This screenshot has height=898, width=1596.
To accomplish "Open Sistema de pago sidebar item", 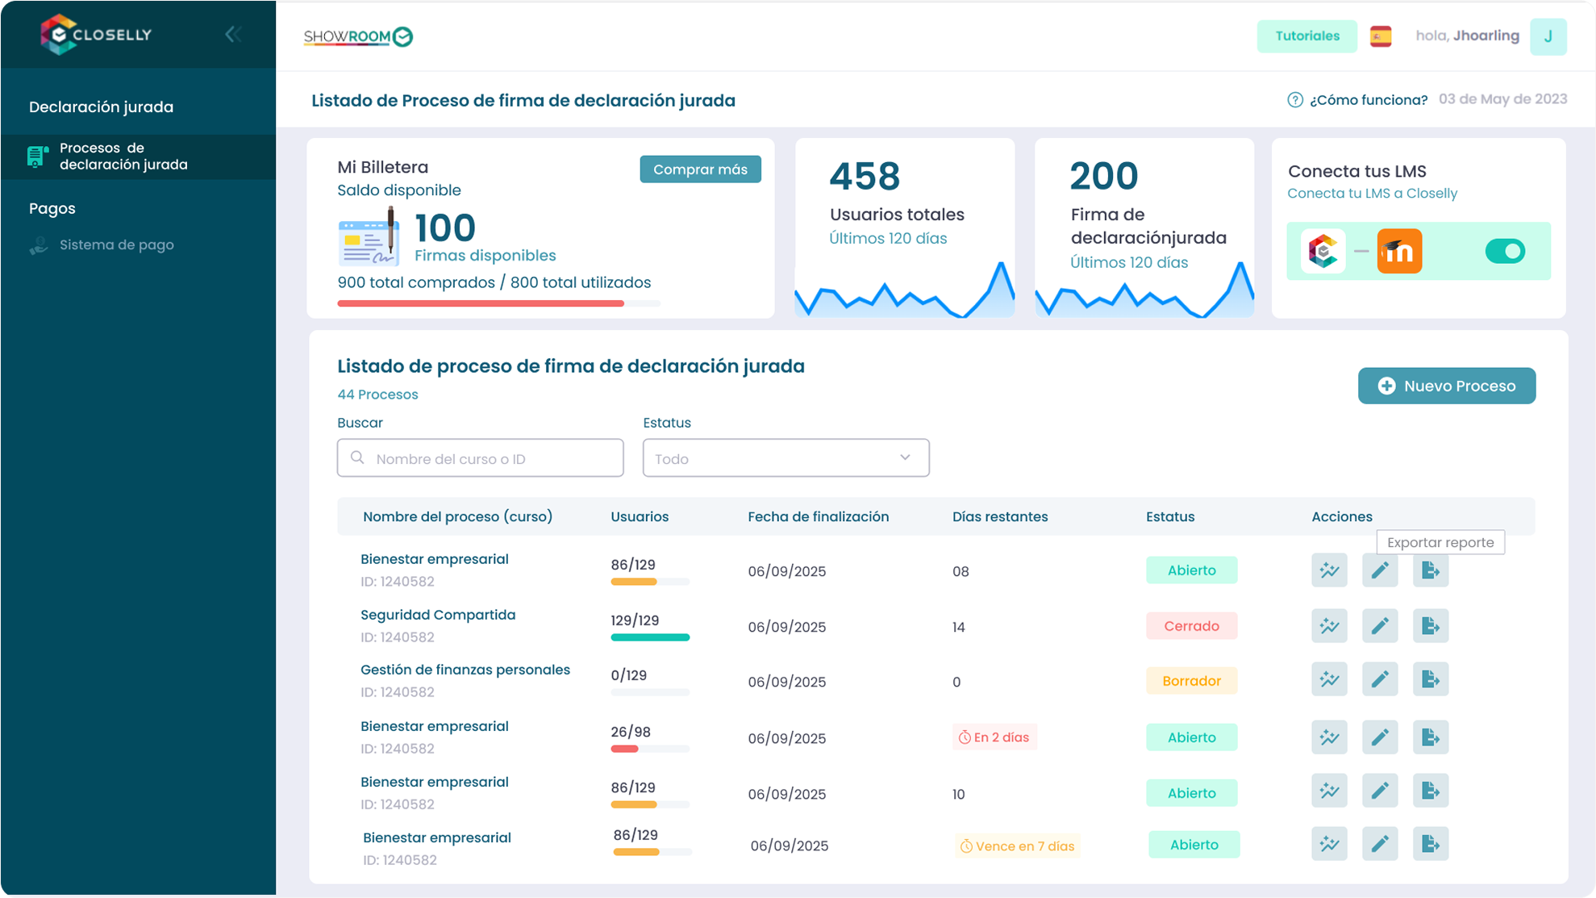I will pyautogui.click(x=116, y=245).
